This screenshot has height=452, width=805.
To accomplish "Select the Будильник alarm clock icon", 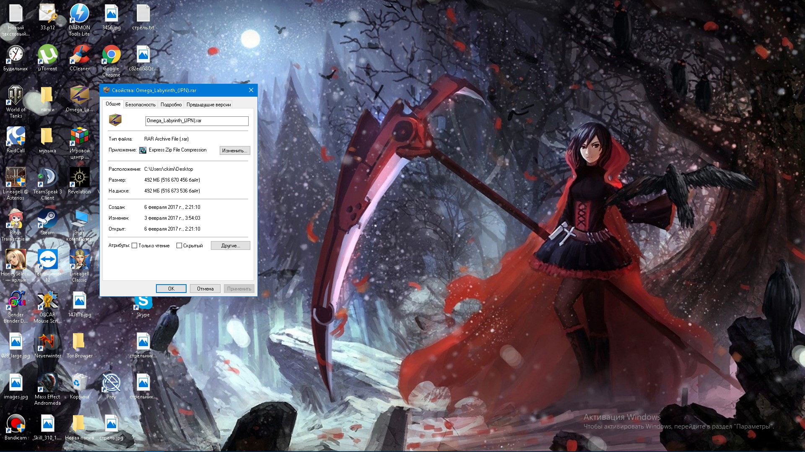I will (16, 58).
